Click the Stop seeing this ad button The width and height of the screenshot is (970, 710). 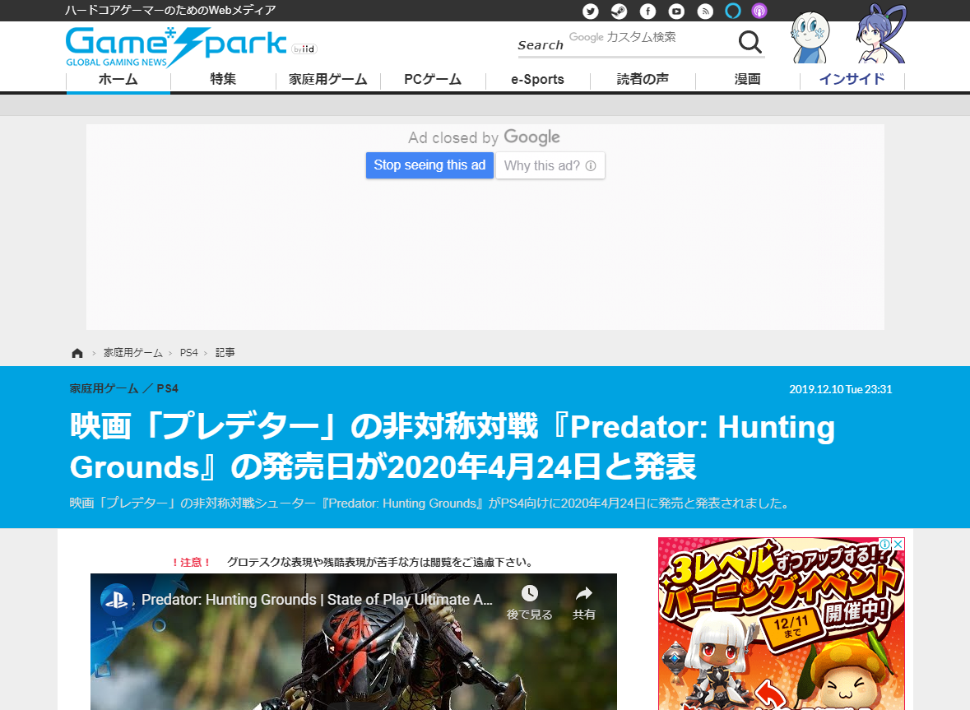(429, 165)
